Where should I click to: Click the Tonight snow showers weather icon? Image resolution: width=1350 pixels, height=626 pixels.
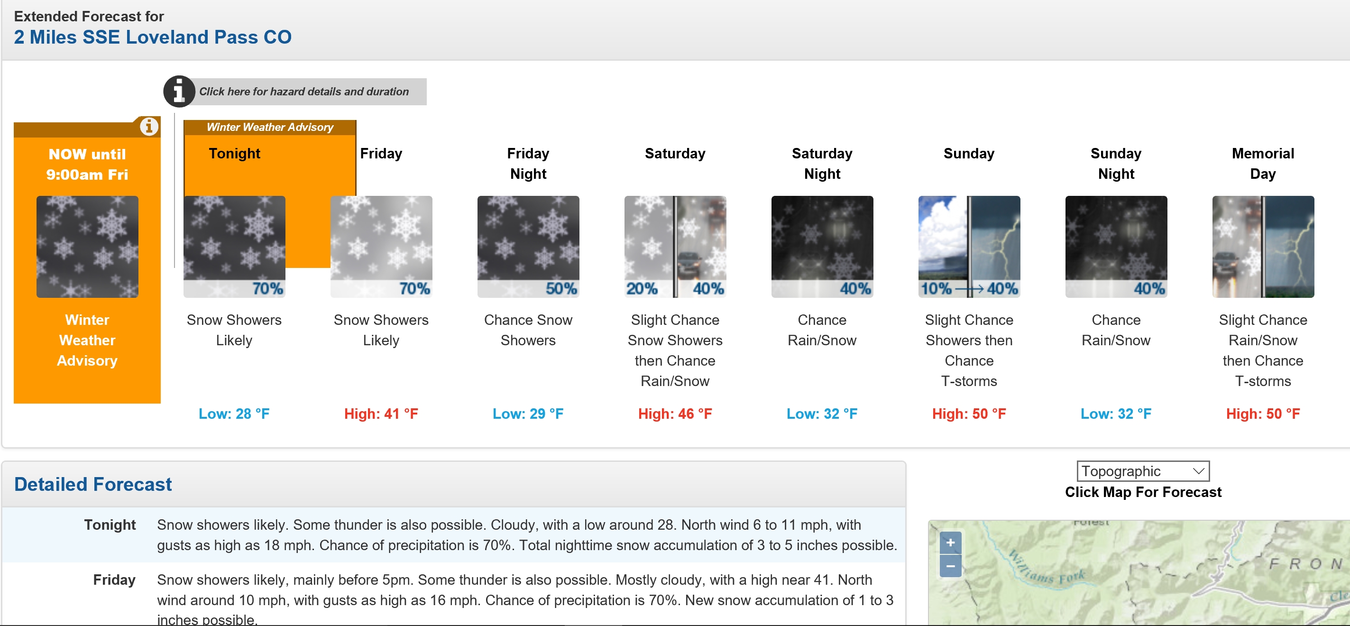pyautogui.click(x=234, y=247)
